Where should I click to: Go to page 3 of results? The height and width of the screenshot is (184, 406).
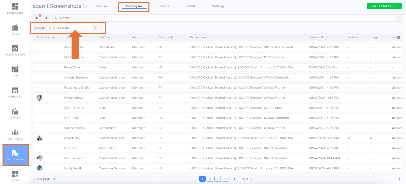click(217, 179)
